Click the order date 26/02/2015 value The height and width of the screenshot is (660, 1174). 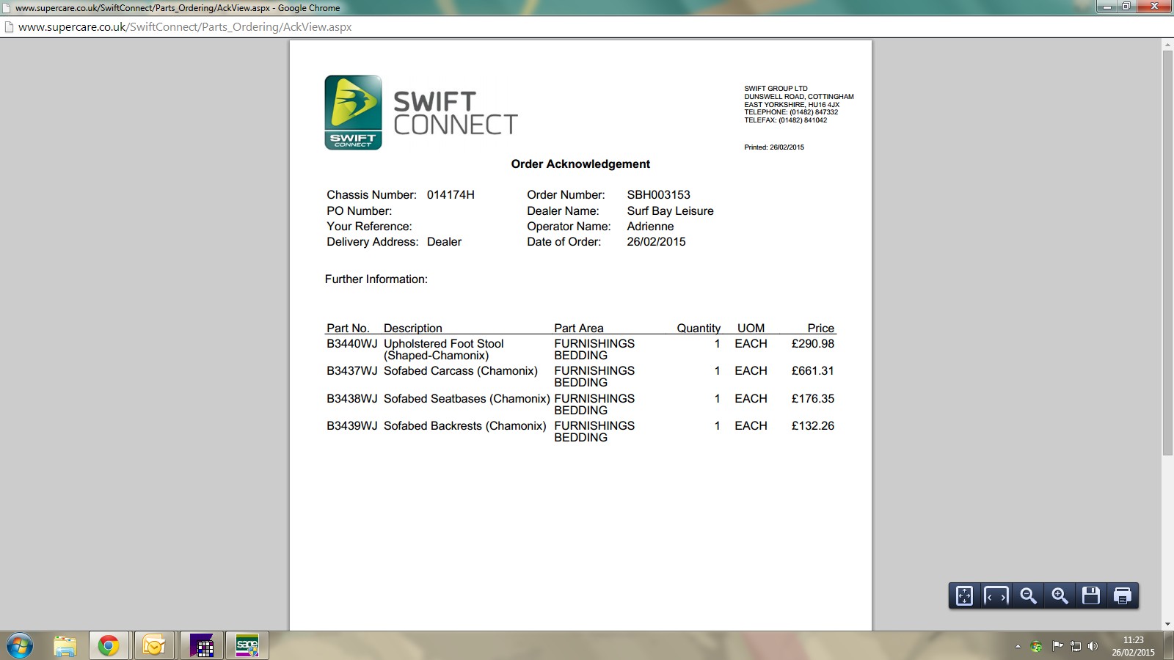656,242
